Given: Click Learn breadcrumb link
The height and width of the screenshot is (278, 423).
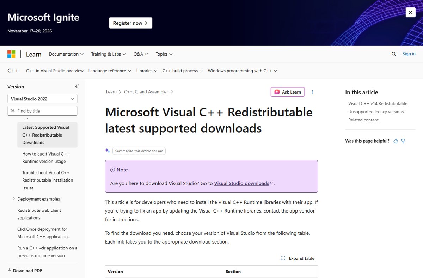Looking at the screenshot, I should 111,92.
